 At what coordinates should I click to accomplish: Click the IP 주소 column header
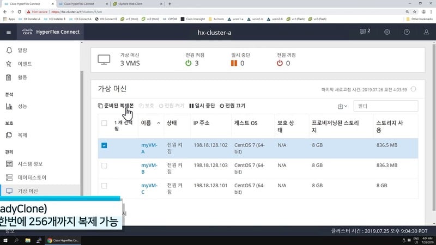[201, 123]
